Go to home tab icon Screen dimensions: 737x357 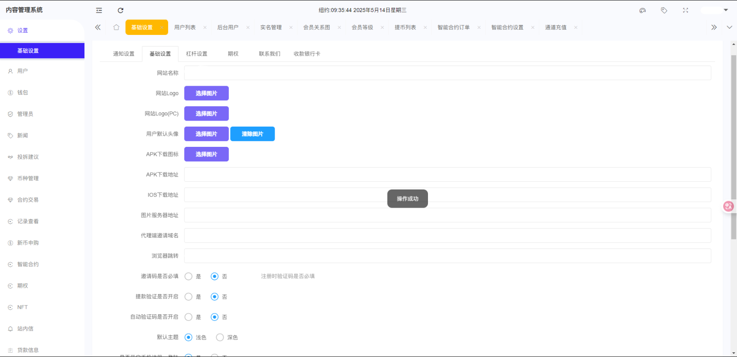pyautogui.click(x=116, y=27)
